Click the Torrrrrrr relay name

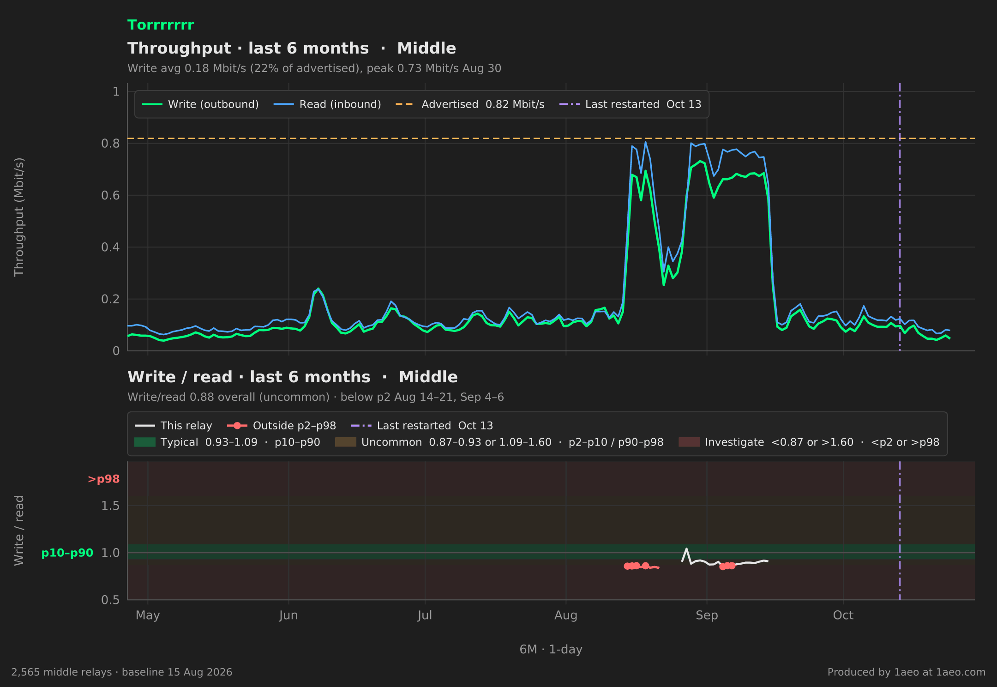coord(161,25)
